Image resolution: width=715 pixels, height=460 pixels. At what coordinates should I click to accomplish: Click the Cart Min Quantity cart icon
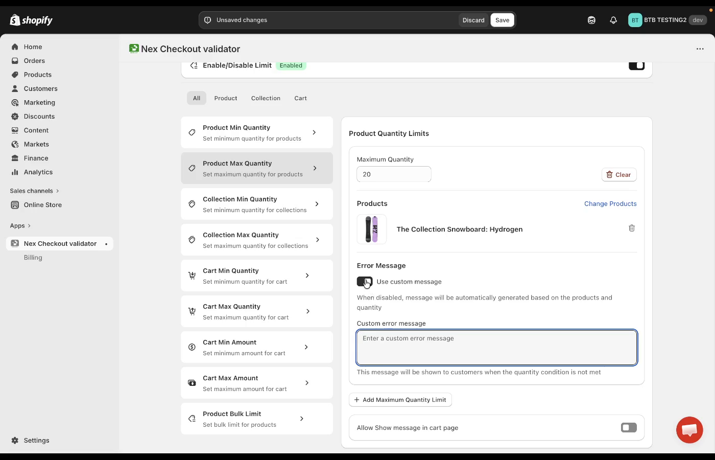(x=192, y=275)
